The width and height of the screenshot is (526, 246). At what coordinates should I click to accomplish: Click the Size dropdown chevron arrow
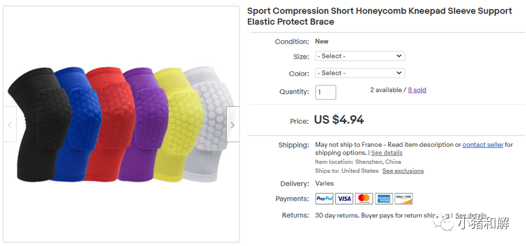(x=399, y=56)
